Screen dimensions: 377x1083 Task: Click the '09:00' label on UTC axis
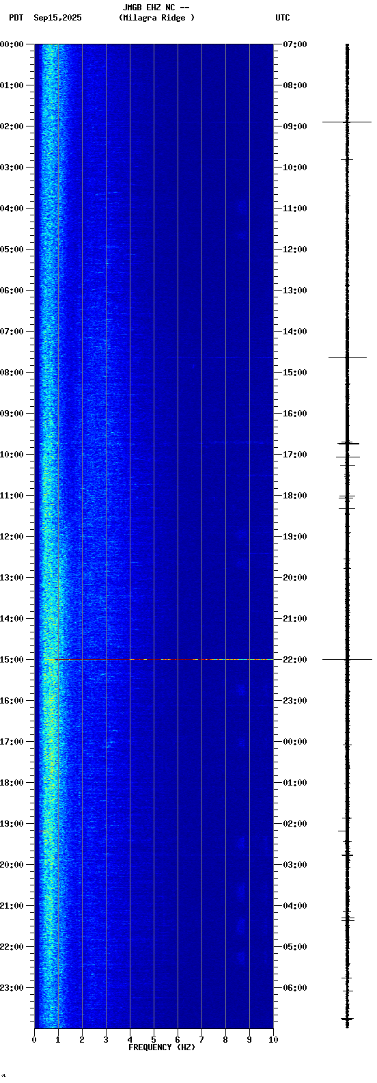[x=295, y=126]
